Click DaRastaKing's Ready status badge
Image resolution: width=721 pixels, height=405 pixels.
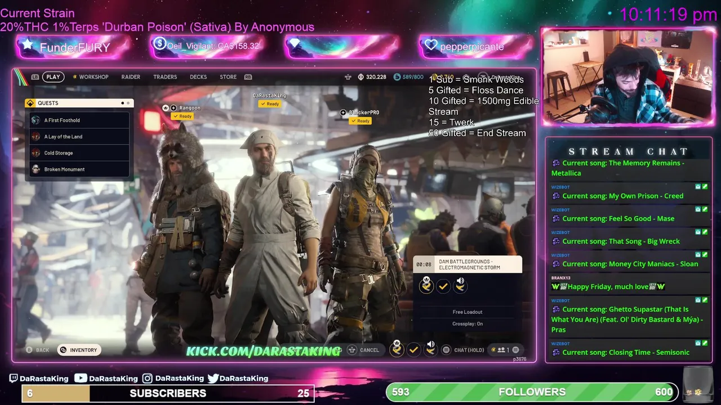270,104
